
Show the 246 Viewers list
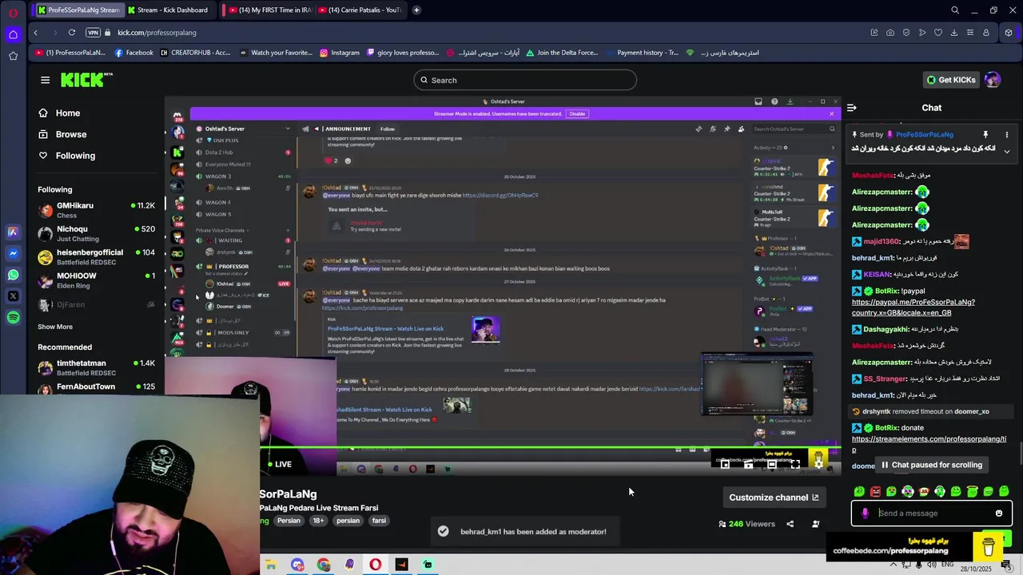(747, 524)
